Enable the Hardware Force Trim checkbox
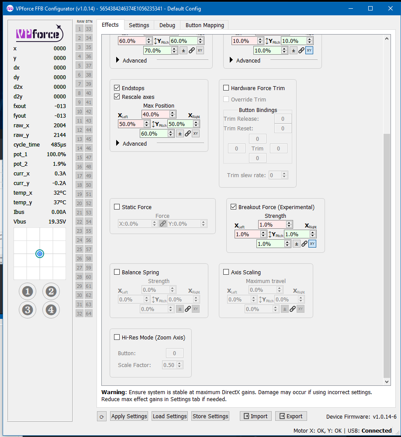 point(226,88)
